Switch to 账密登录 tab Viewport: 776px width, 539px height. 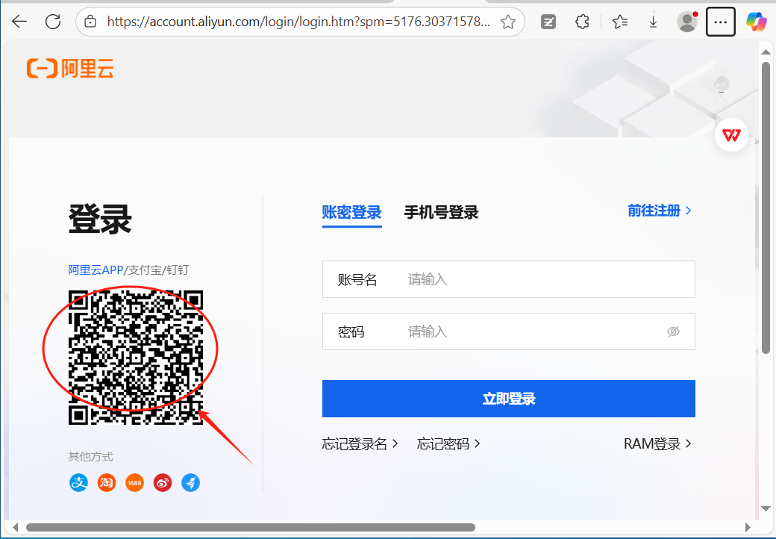point(352,212)
